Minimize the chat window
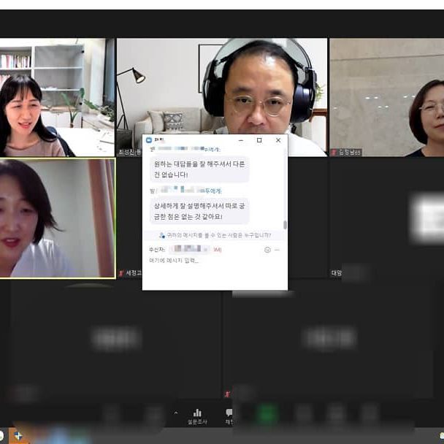 tap(240, 139)
